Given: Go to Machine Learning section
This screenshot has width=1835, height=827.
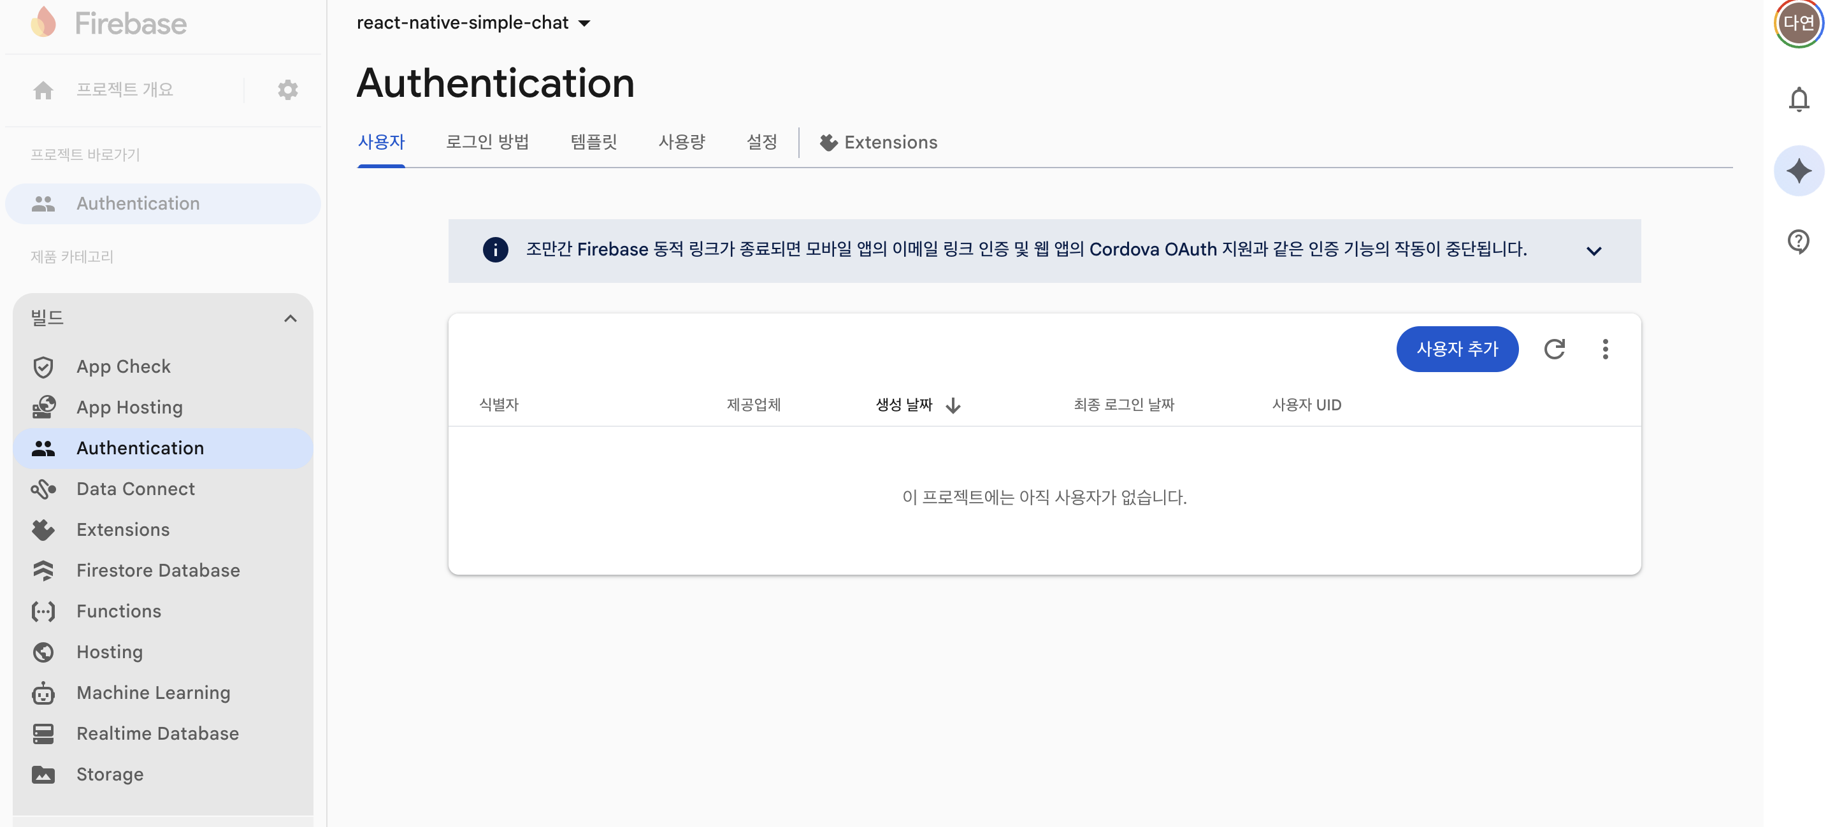Looking at the screenshot, I should pos(153,693).
